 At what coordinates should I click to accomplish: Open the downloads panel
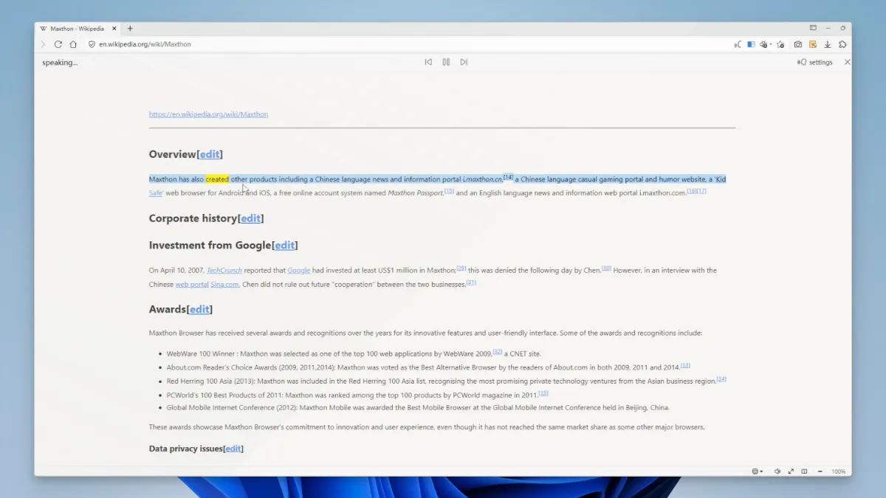[x=828, y=44]
